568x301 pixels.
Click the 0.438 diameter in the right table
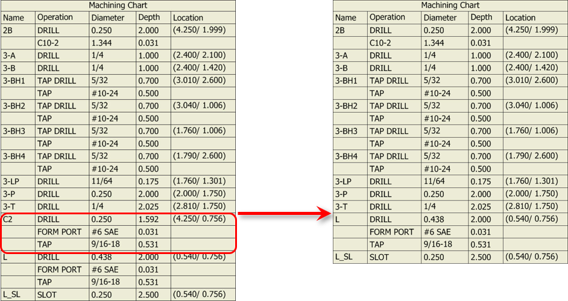click(x=434, y=219)
